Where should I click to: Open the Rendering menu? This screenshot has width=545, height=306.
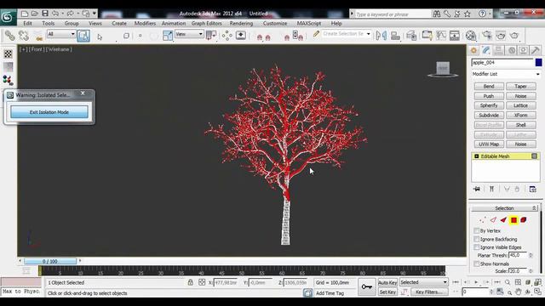(x=241, y=24)
